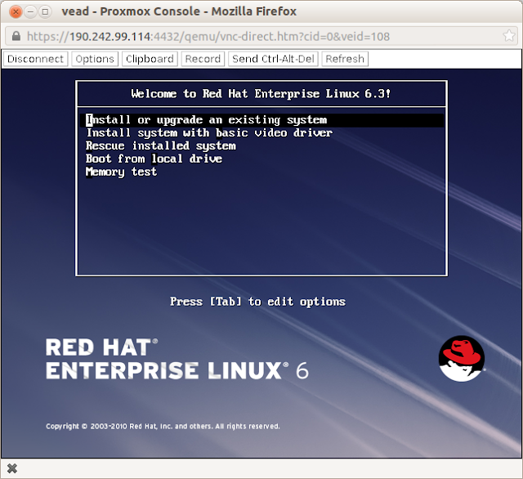
Task: Click the 'Press [Tab] to edit options' text
Action: [x=258, y=302]
